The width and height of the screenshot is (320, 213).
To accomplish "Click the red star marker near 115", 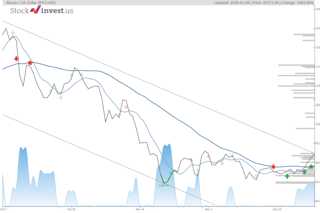I will (x=30, y=63).
